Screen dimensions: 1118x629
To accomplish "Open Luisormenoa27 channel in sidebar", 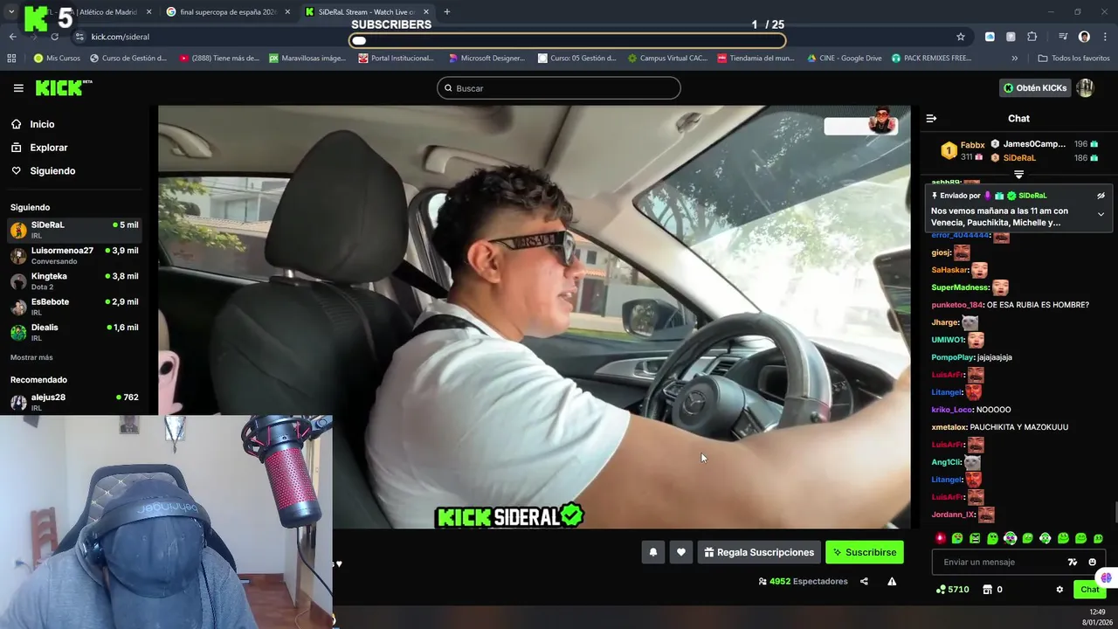I will pos(74,255).
